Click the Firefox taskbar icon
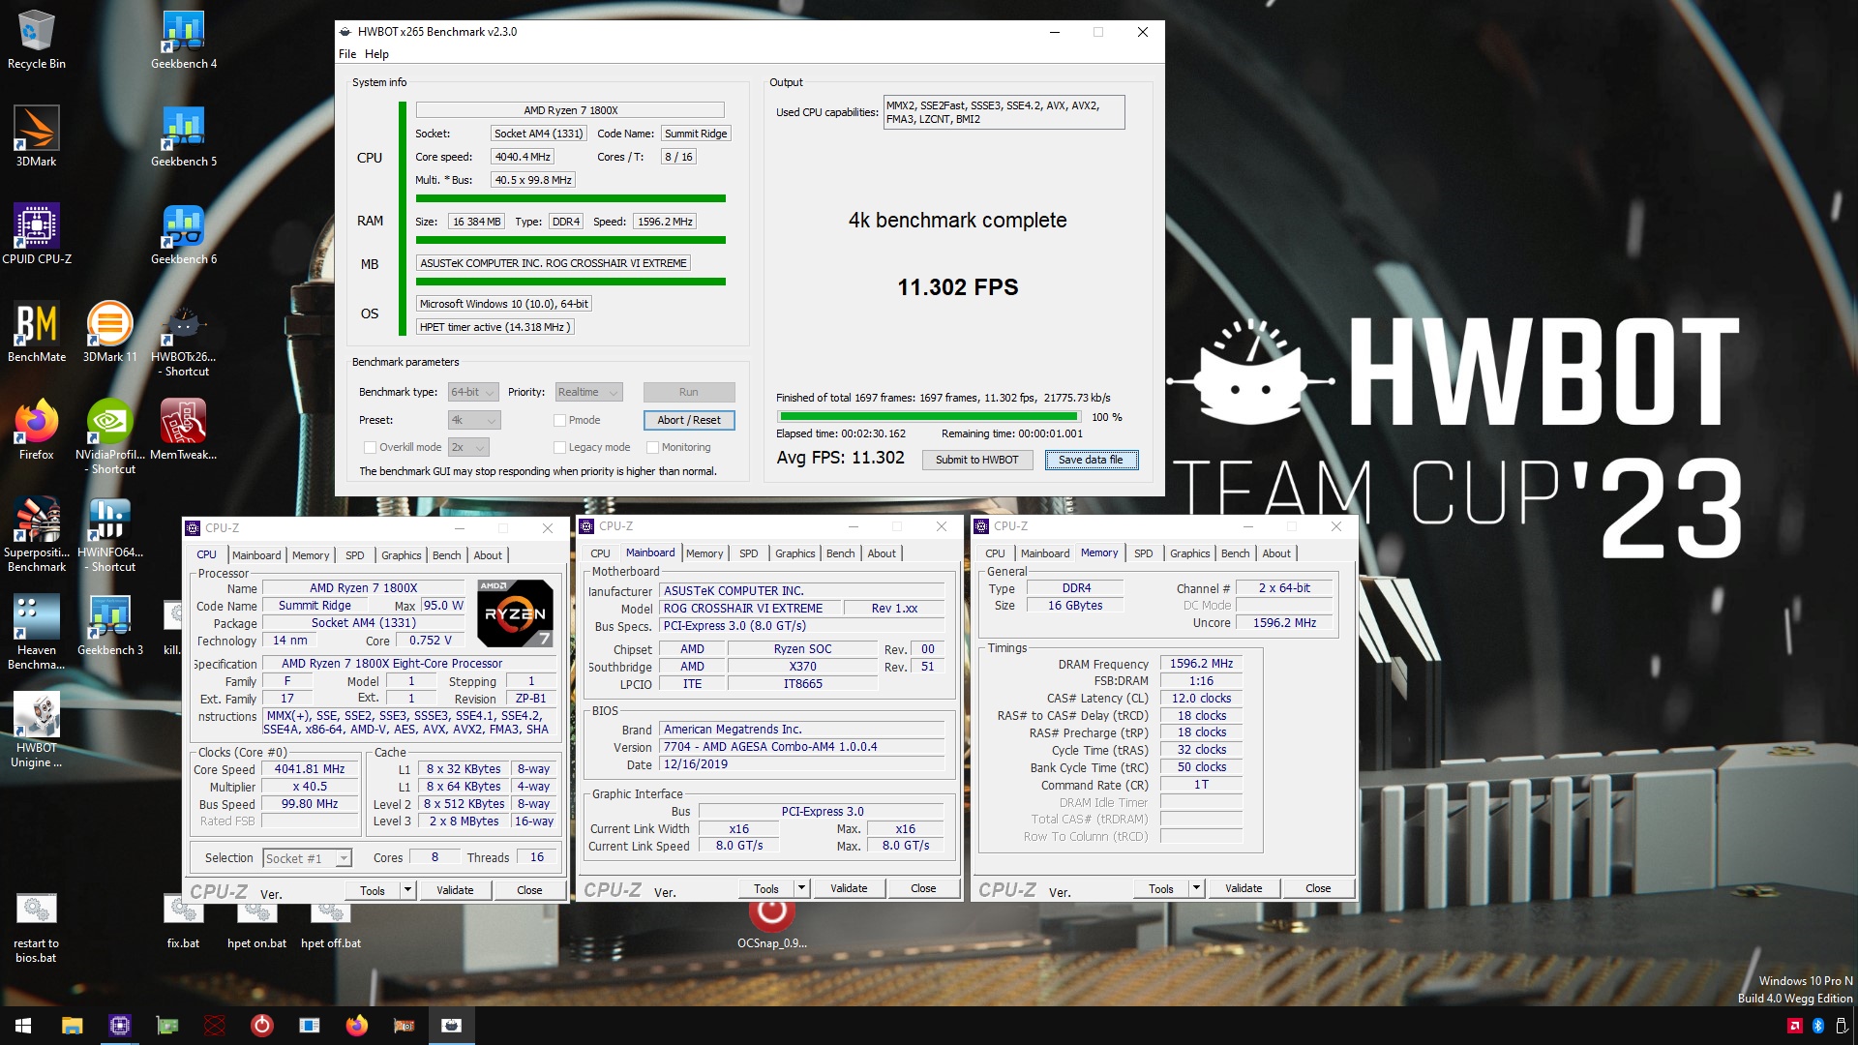This screenshot has width=1858, height=1045. click(357, 1026)
